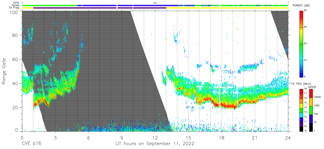
Task: Click the UT hours on September 11, 2022 title
Action: pos(155,144)
